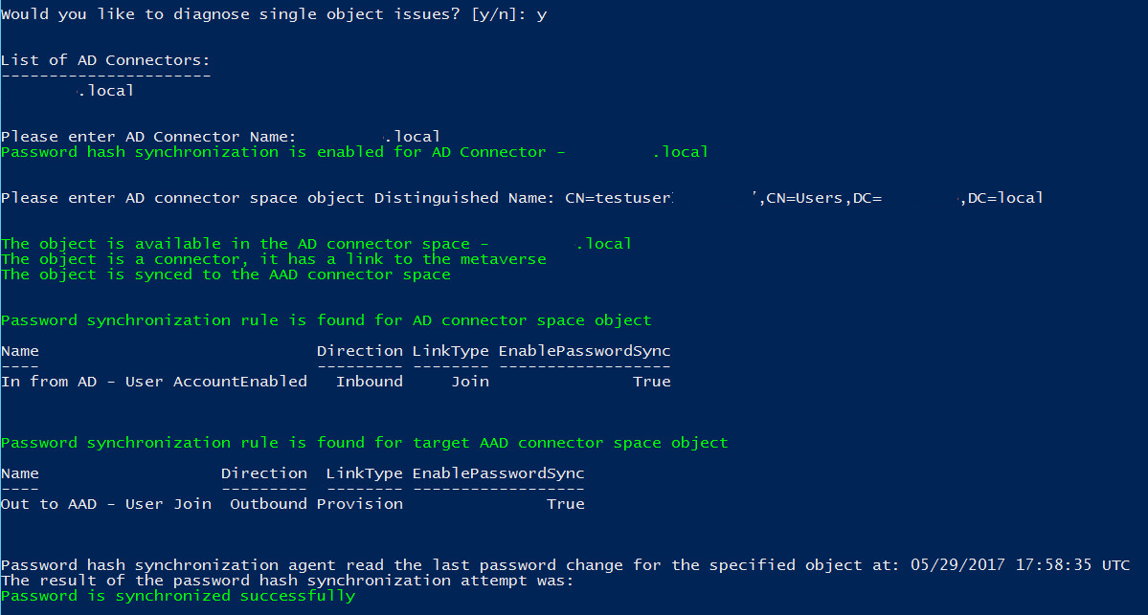Screen dimensions: 1148x615
Task: Click the 'Inbound' direction value
Action: coord(370,382)
